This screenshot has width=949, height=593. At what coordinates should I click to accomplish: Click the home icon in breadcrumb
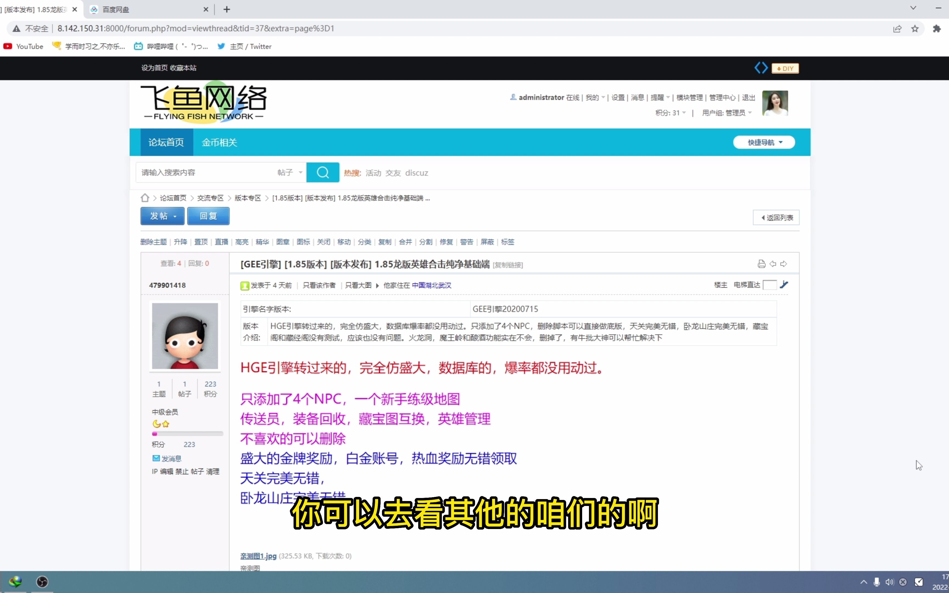pyautogui.click(x=145, y=198)
